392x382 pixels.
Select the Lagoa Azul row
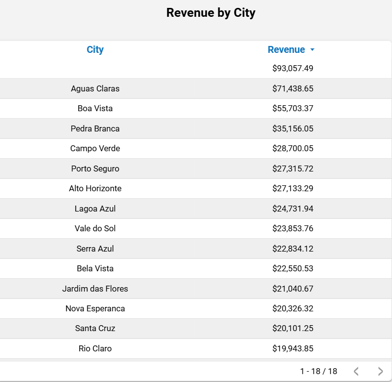click(x=95, y=209)
